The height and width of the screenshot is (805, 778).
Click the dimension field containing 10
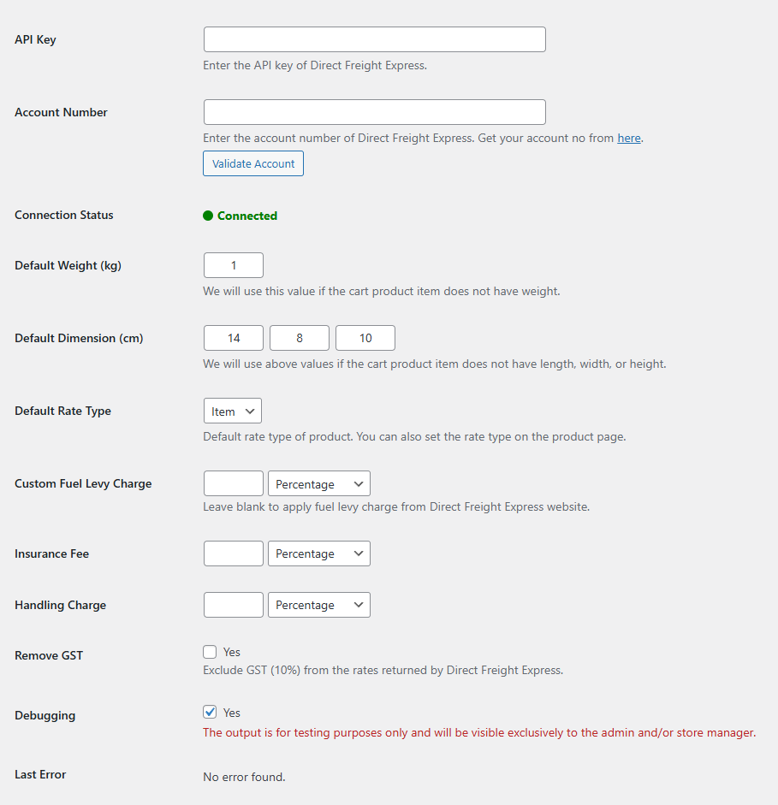point(365,338)
